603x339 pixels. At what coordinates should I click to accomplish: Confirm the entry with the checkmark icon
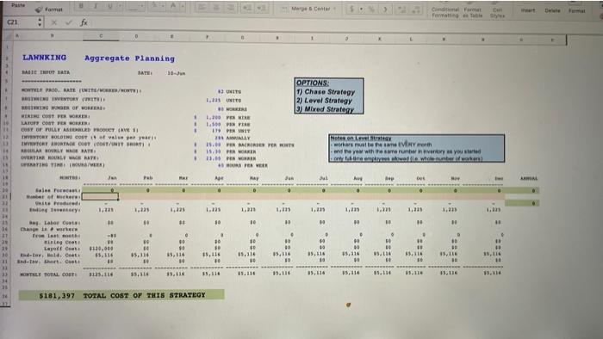click(68, 22)
